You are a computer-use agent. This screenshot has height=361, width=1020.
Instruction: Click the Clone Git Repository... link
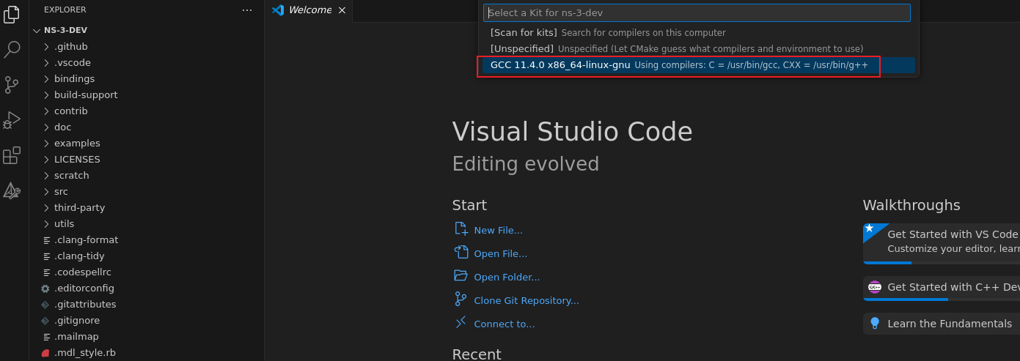pos(526,300)
